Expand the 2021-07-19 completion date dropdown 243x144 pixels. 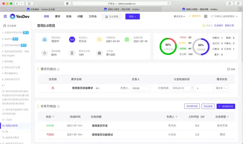[x=75, y=135]
